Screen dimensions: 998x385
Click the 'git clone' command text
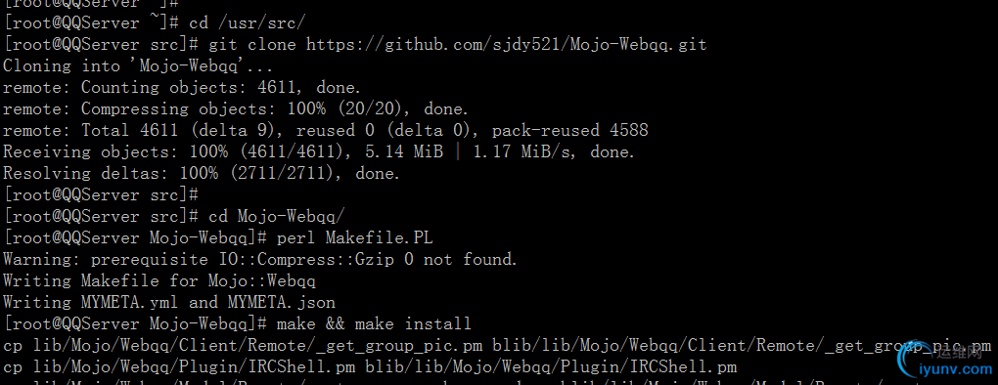252,45
